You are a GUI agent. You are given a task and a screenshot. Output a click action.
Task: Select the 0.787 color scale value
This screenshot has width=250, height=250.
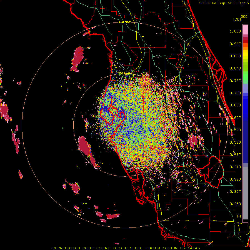point(235,81)
